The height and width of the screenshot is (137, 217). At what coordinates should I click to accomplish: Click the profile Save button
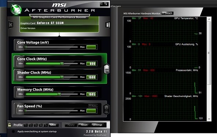(x=54, y=125)
